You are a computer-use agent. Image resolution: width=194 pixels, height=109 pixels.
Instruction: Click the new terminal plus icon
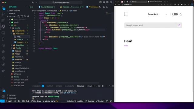(x=94, y=86)
